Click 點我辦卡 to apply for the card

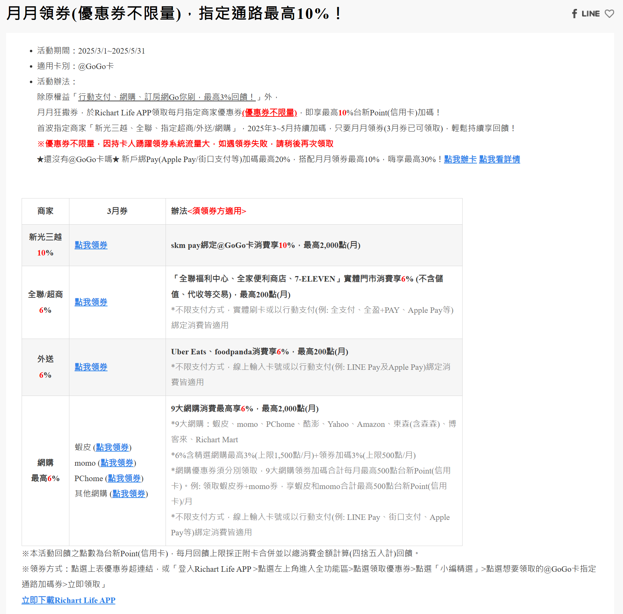click(x=460, y=159)
